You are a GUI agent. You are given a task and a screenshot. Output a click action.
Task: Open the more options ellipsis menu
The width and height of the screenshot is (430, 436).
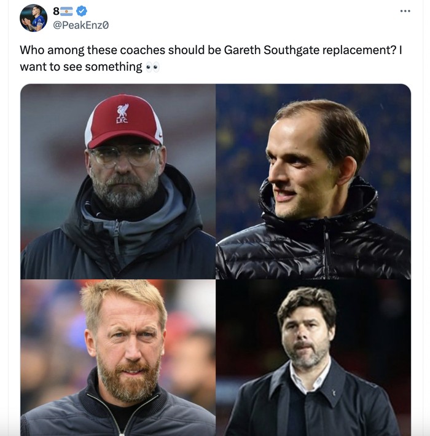point(405,11)
